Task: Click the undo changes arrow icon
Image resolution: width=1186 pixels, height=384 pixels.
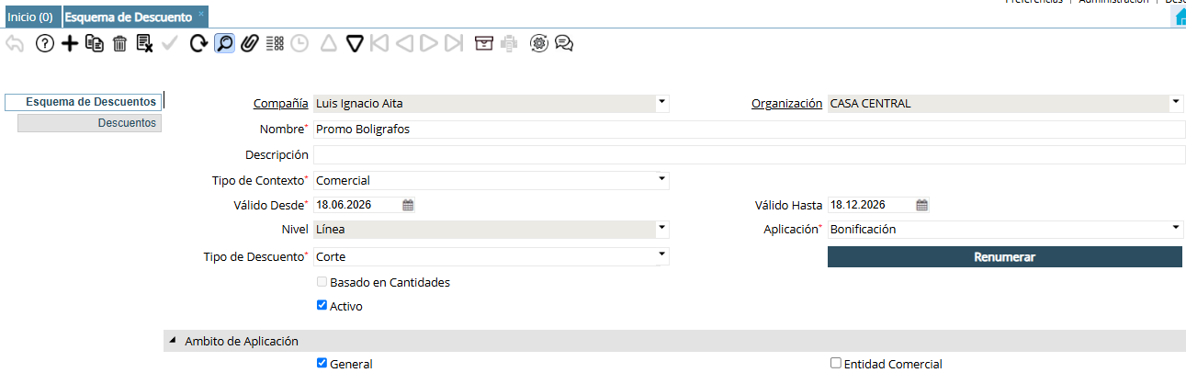Action: [15, 43]
